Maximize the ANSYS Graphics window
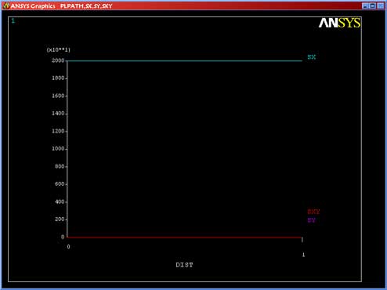Image resolution: width=387 pixels, height=290 pixels. [373, 5]
